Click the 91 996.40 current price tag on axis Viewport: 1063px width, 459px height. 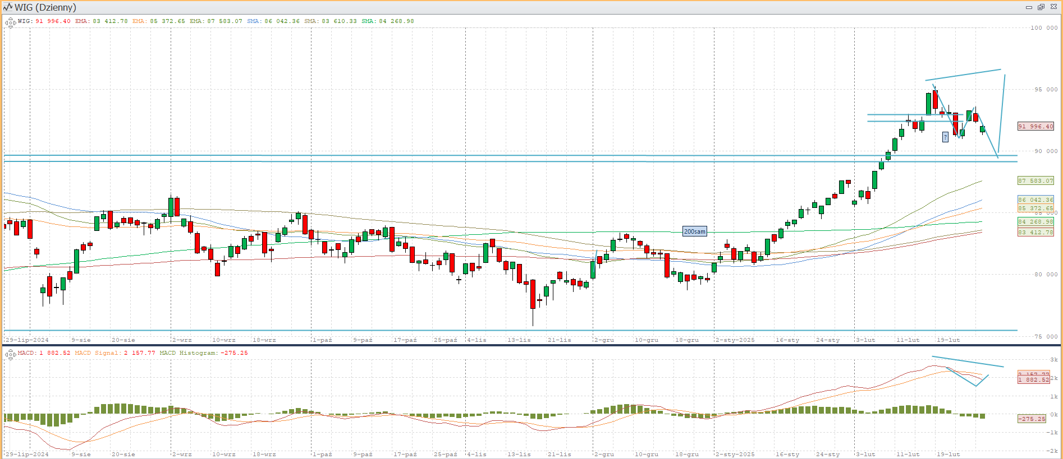(x=1035, y=127)
